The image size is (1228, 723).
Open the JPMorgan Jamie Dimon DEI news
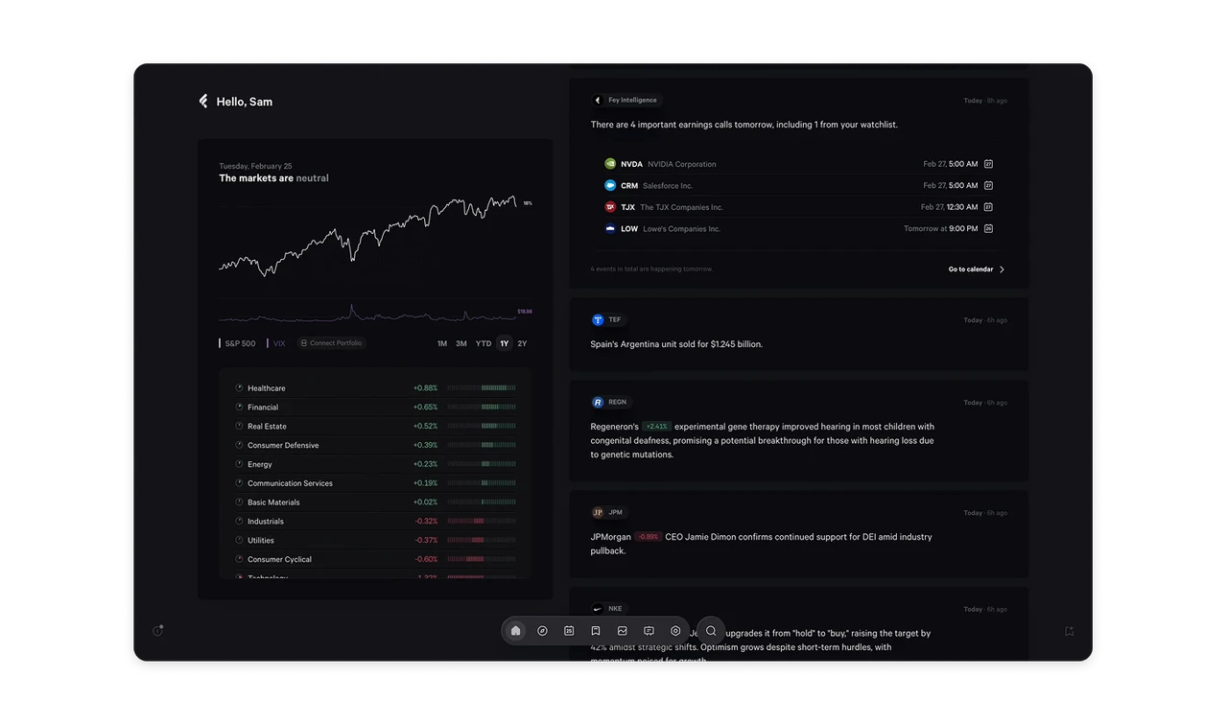pyautogui.click(x=798, y=534)
